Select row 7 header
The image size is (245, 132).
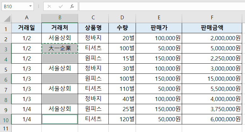[x=6, y=89]
